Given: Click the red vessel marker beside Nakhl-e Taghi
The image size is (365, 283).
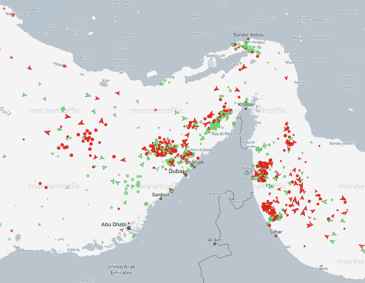Looking at the screenshot, I should (13, 15).
